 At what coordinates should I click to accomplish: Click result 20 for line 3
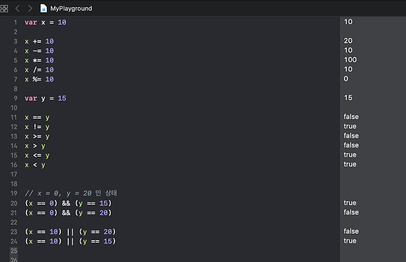[x=348, y=41]
